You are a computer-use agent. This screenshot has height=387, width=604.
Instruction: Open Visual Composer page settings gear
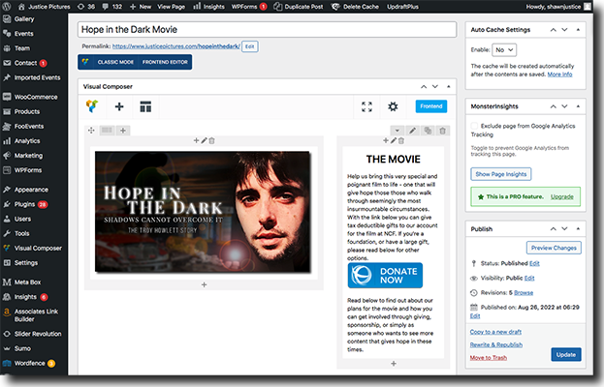pos(393,106)
